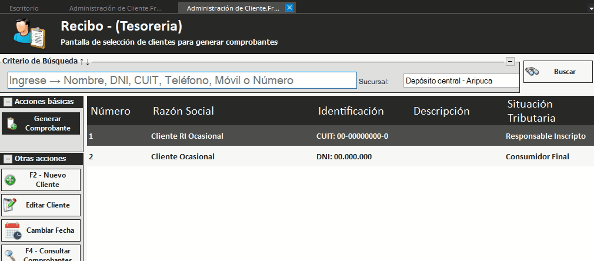Open F4 - Consultar Comprobantes

41,253
